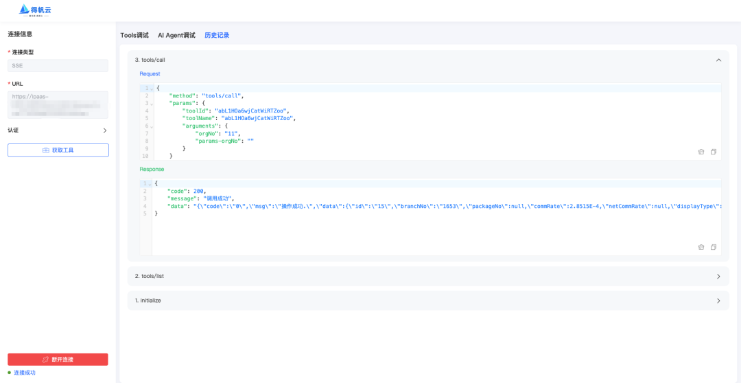Fold Request JSON at line 1 arrow
The image size is (741, 383).
tap(151, 89)
